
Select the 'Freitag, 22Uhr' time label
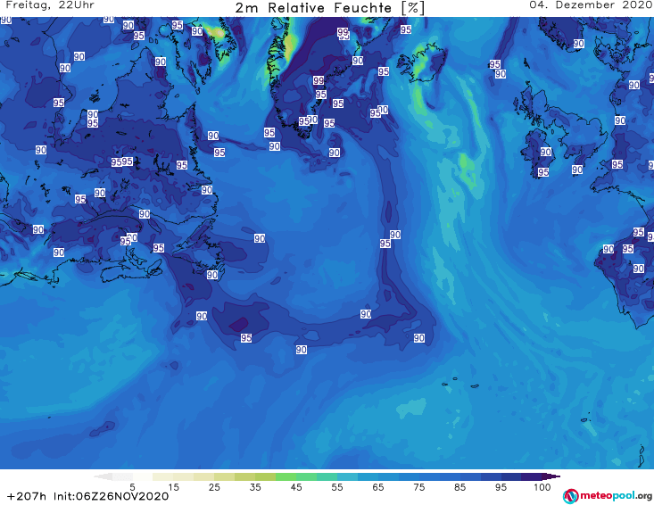[50, 5]
